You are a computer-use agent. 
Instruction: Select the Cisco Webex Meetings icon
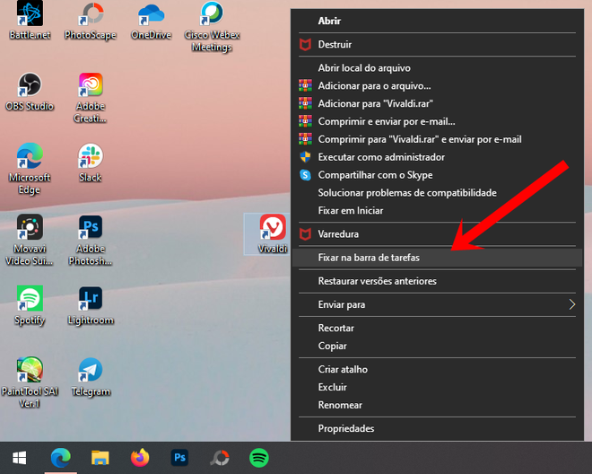tap(212, 26)
